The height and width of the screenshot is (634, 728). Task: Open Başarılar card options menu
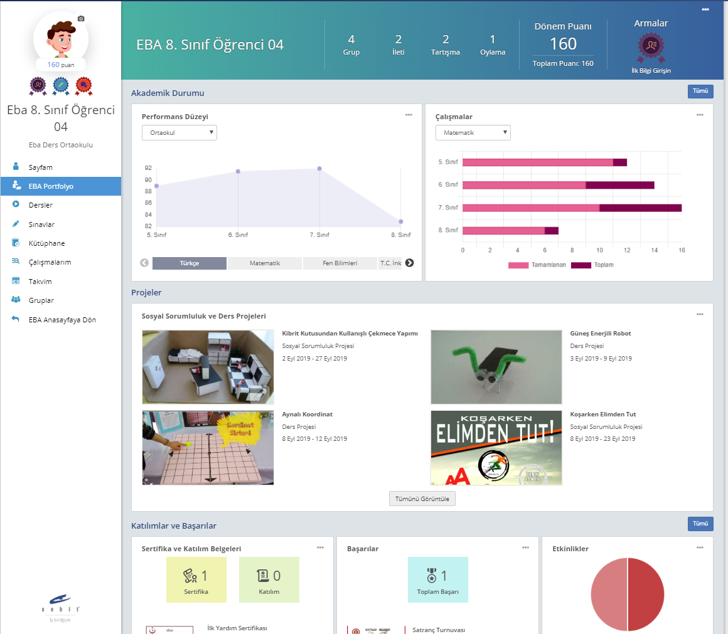pyautogui.click(x=525, y=547)
